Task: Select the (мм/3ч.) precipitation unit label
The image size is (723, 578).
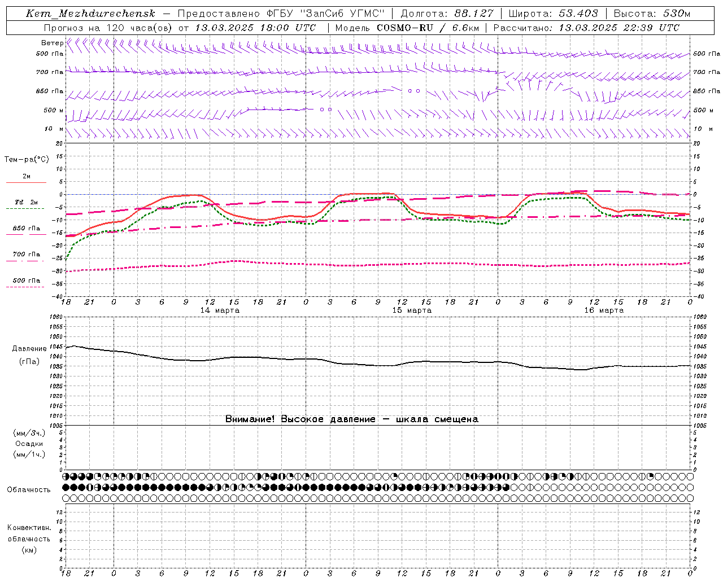Action: click(29, 433)
